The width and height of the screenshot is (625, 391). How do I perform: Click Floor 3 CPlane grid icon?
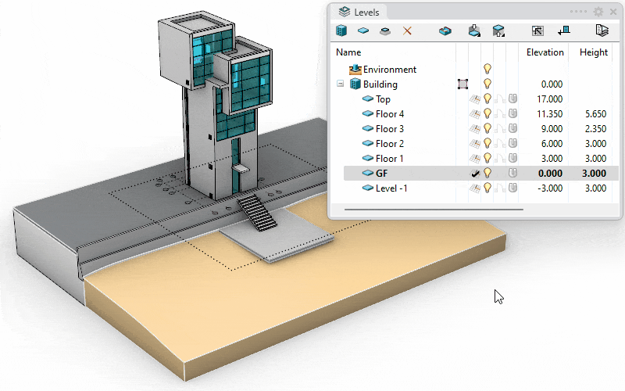point(475,129)
